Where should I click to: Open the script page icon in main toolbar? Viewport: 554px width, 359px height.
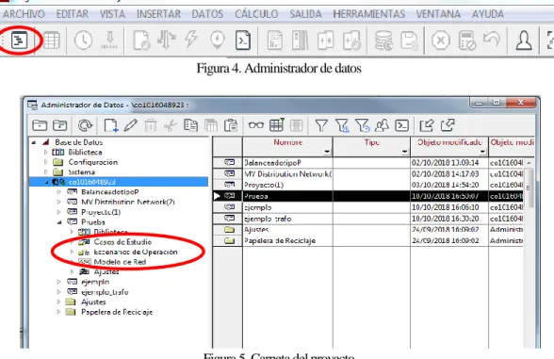point(243,40)
